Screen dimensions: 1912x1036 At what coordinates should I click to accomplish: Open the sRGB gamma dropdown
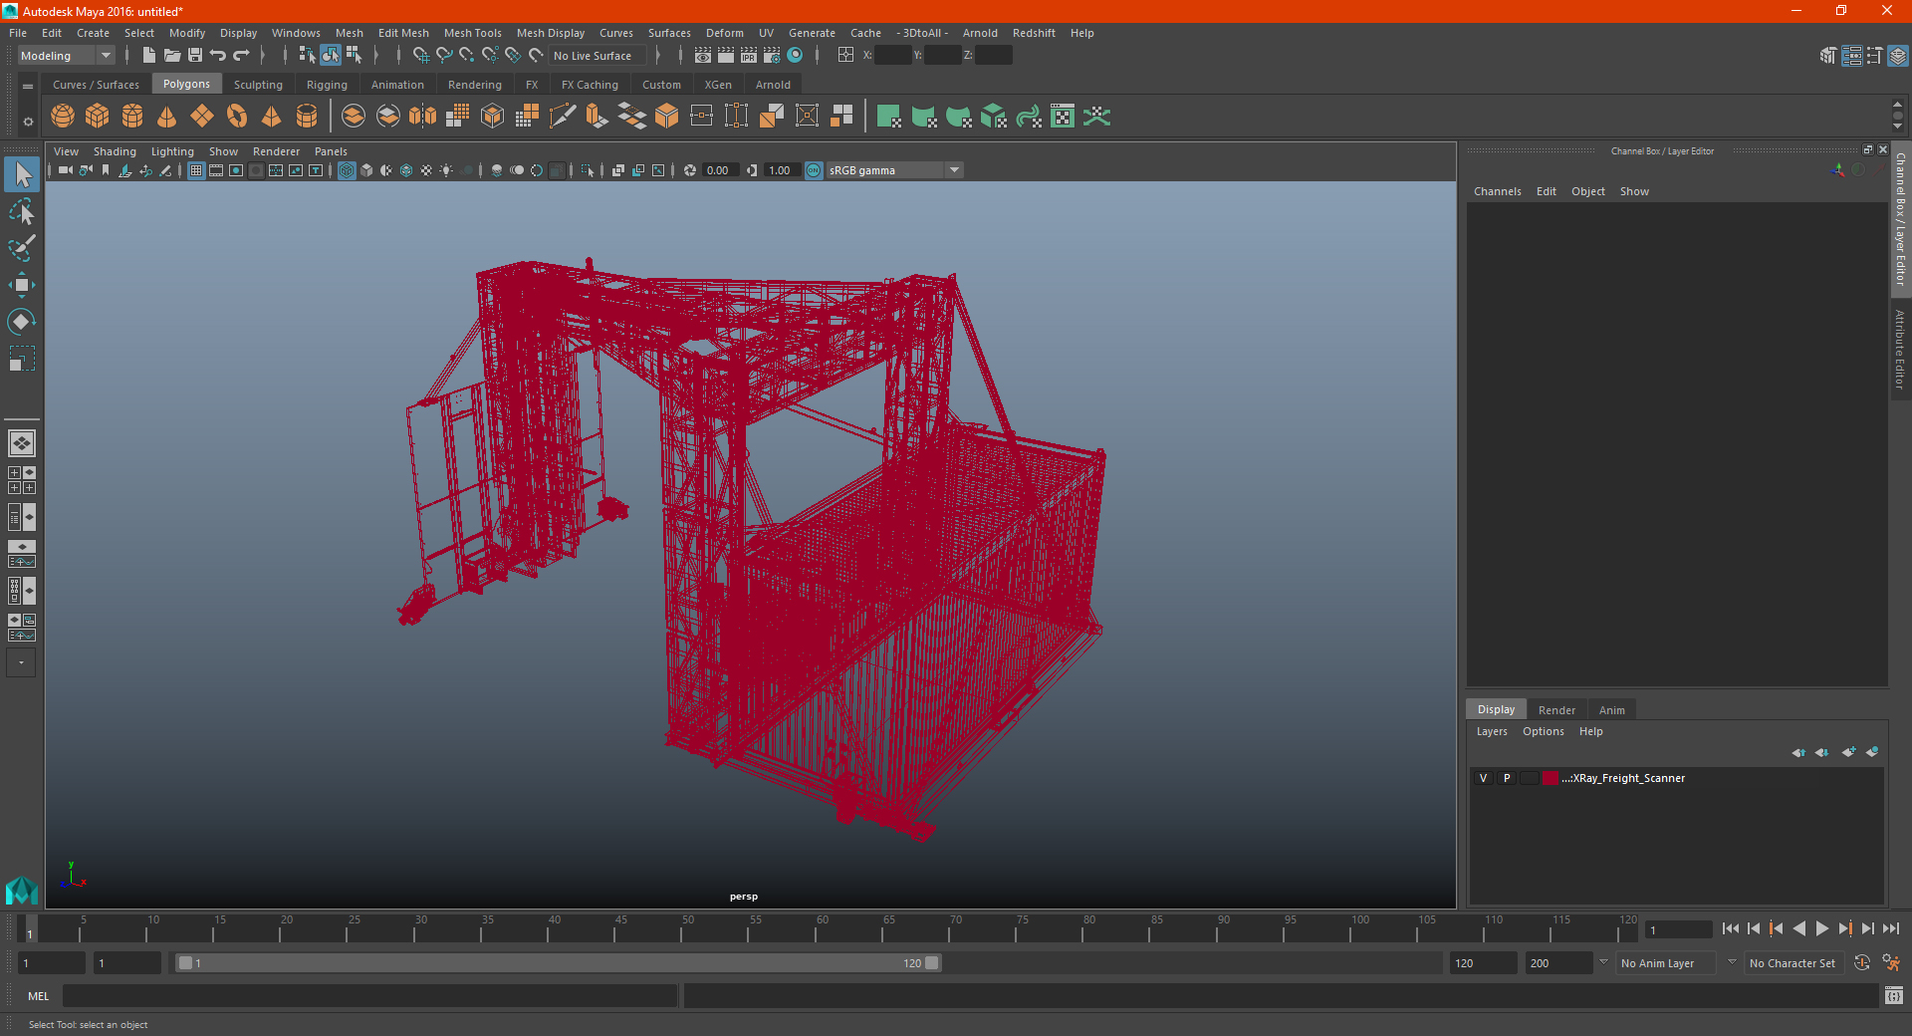894,170
